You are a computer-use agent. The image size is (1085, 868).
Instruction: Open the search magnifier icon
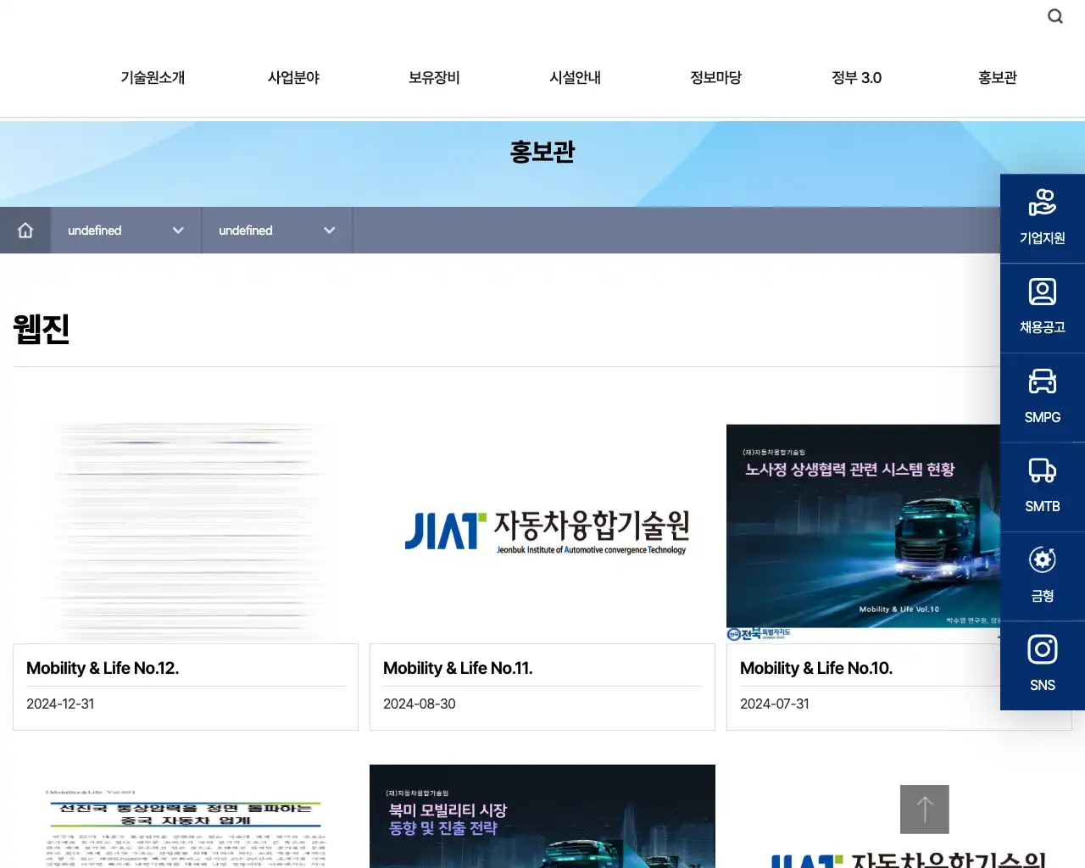point(1054,15)
